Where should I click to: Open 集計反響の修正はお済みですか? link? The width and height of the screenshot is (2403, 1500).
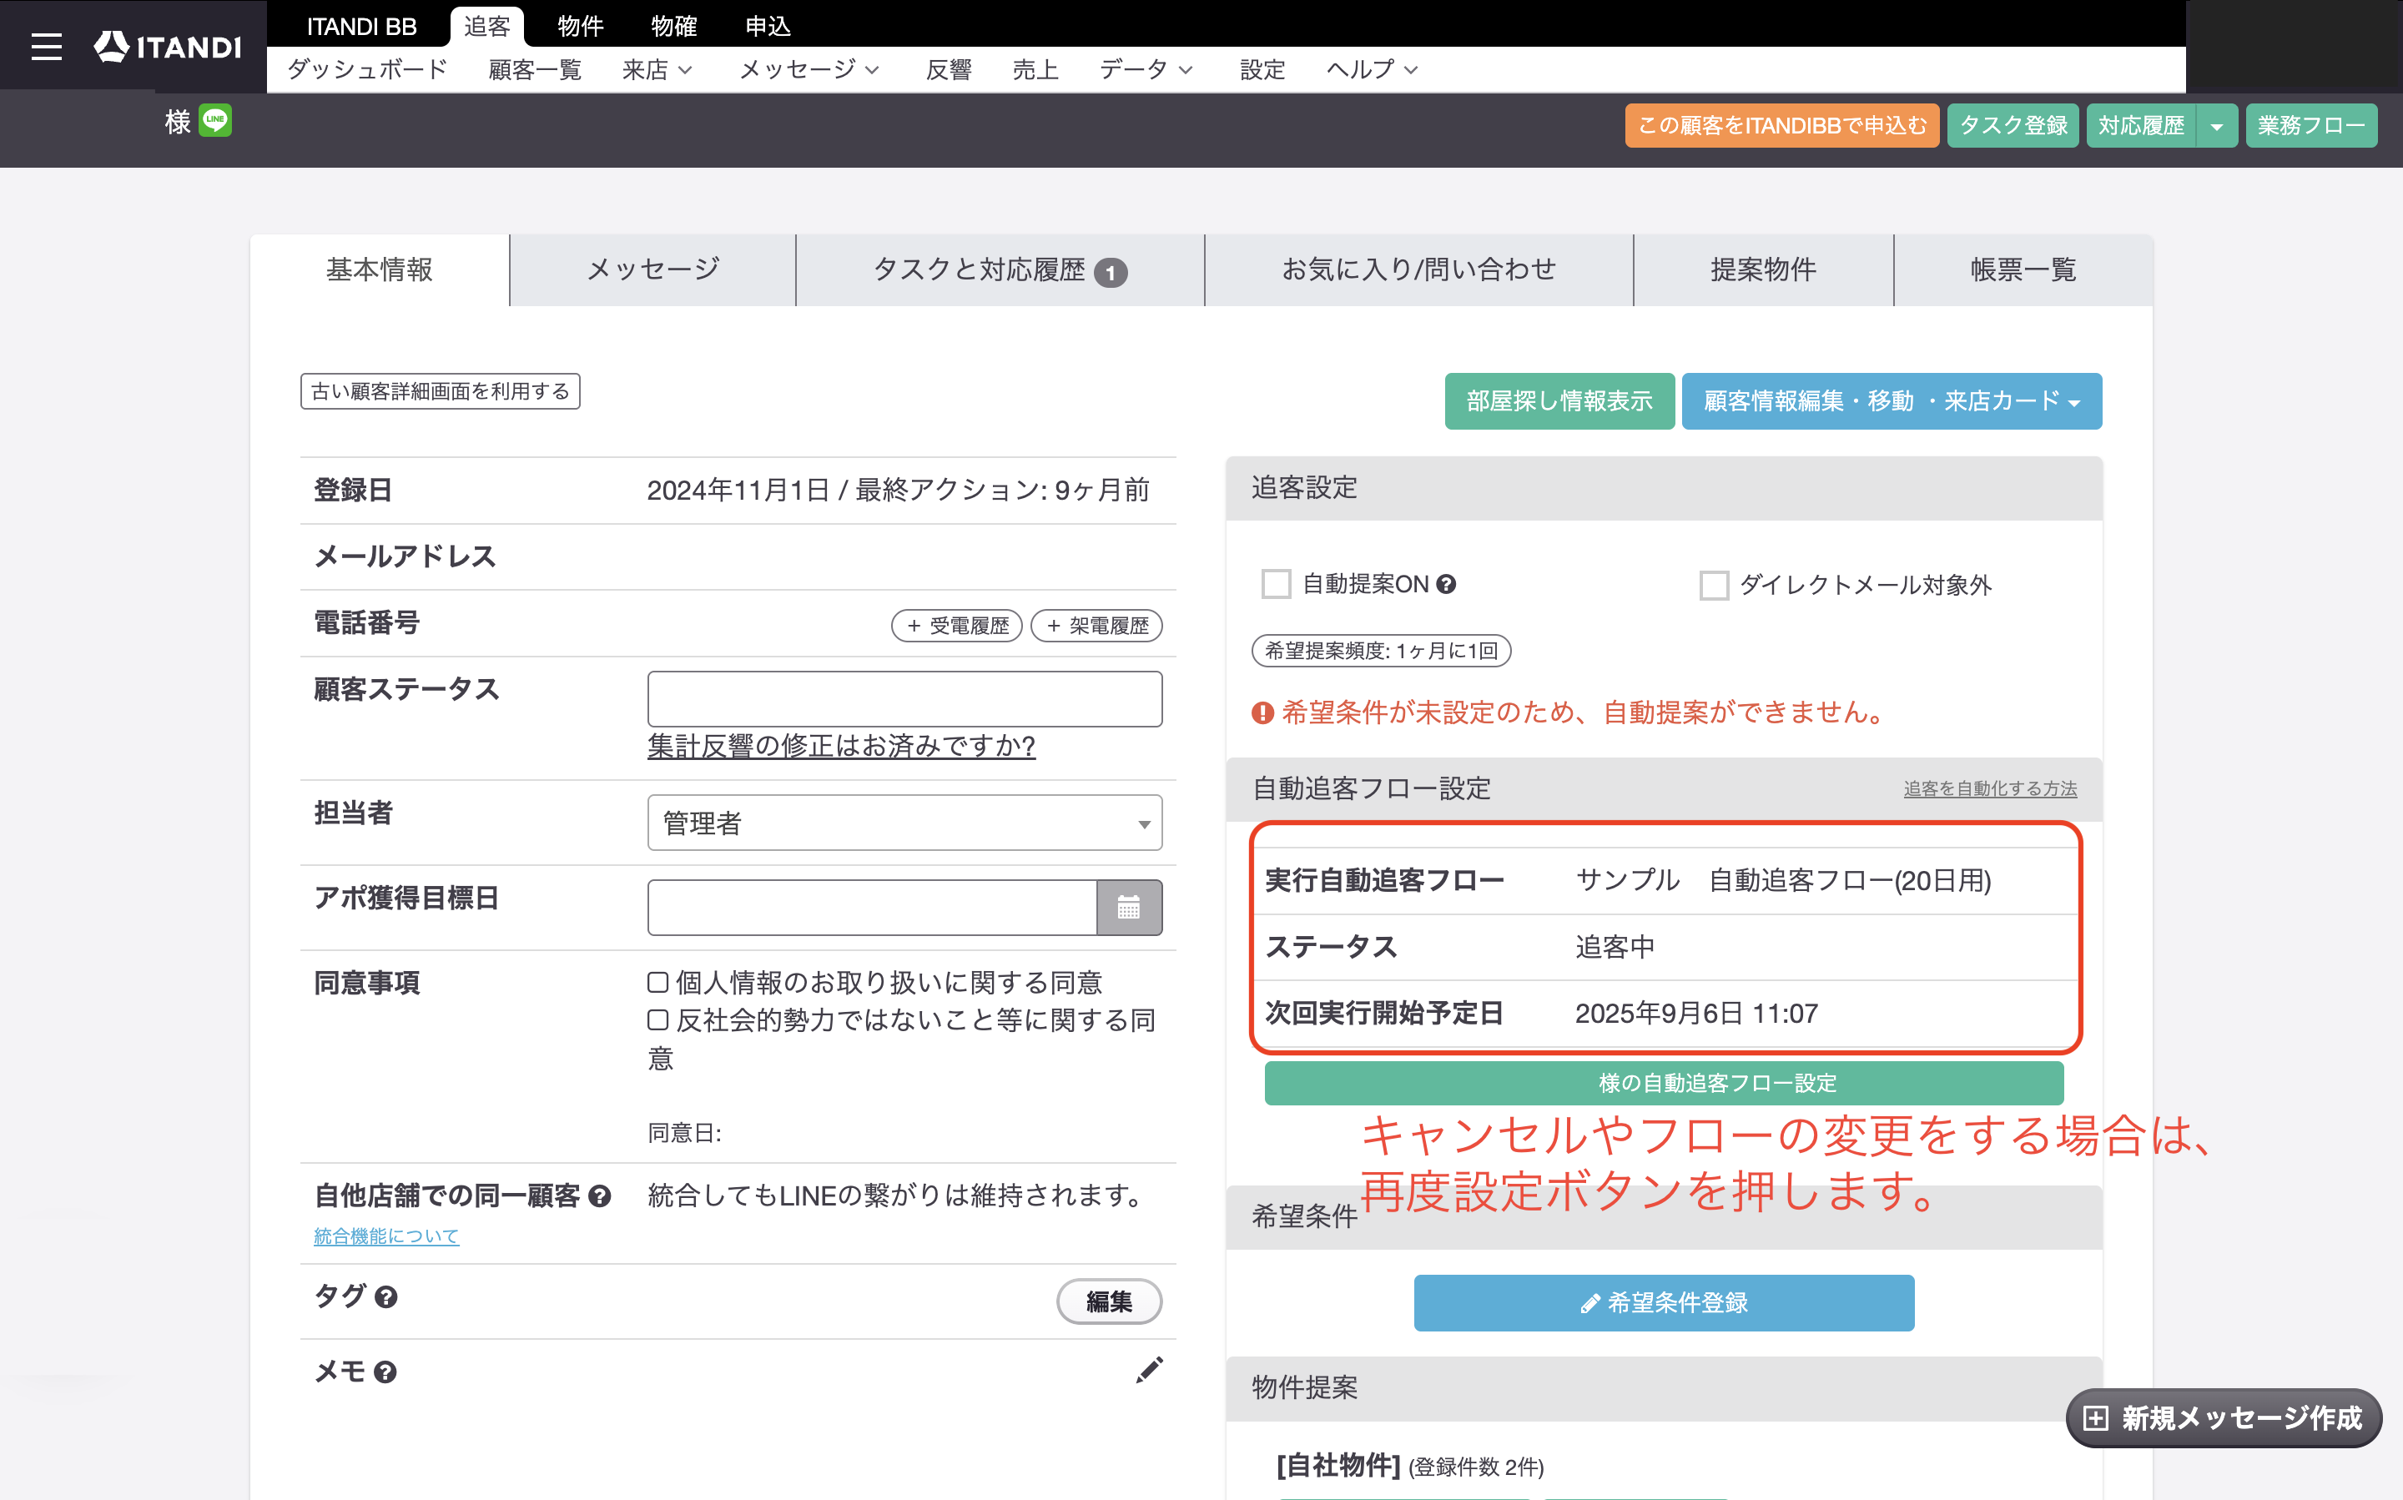(x=841, y=746)
